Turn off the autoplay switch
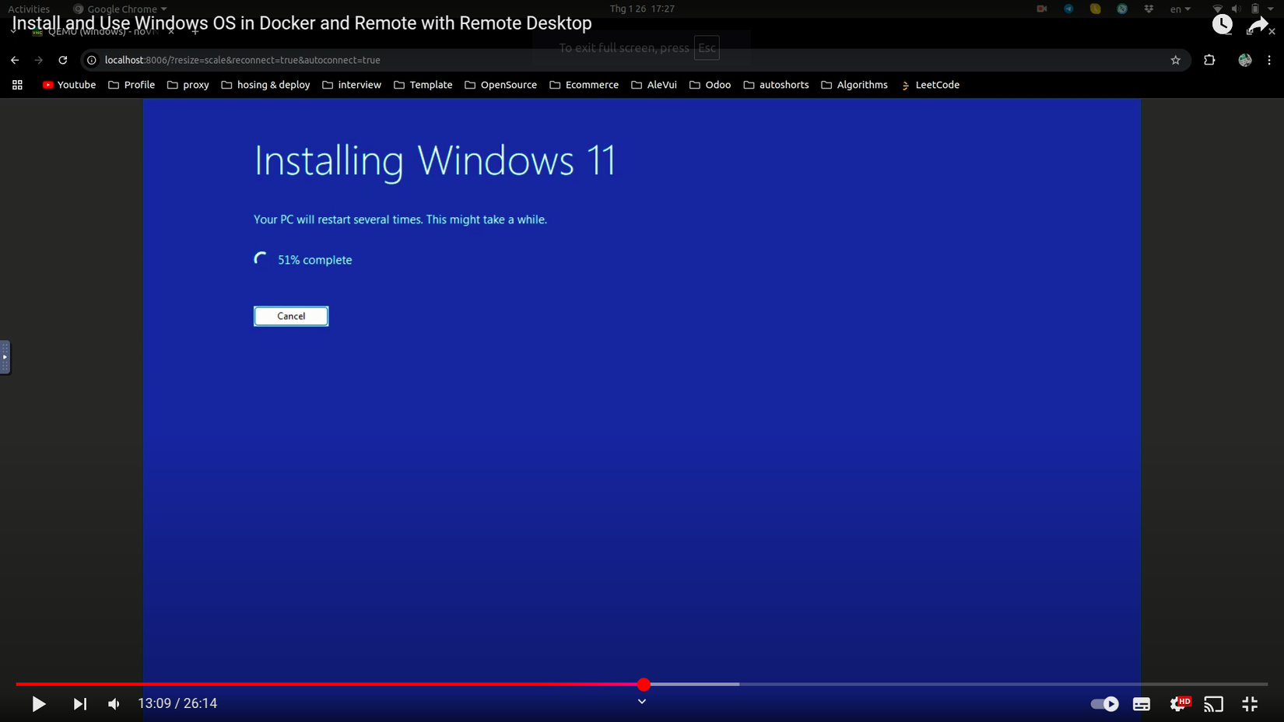 coord(1103,703)
